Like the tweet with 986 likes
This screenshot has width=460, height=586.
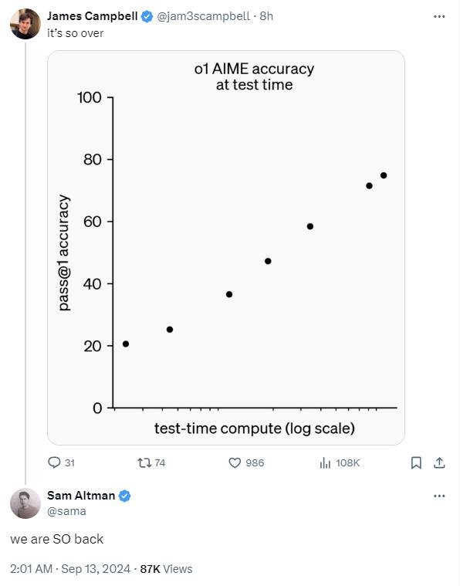[235, 463]
